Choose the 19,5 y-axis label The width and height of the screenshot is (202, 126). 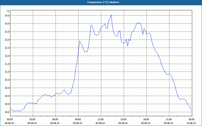point(7,96)
